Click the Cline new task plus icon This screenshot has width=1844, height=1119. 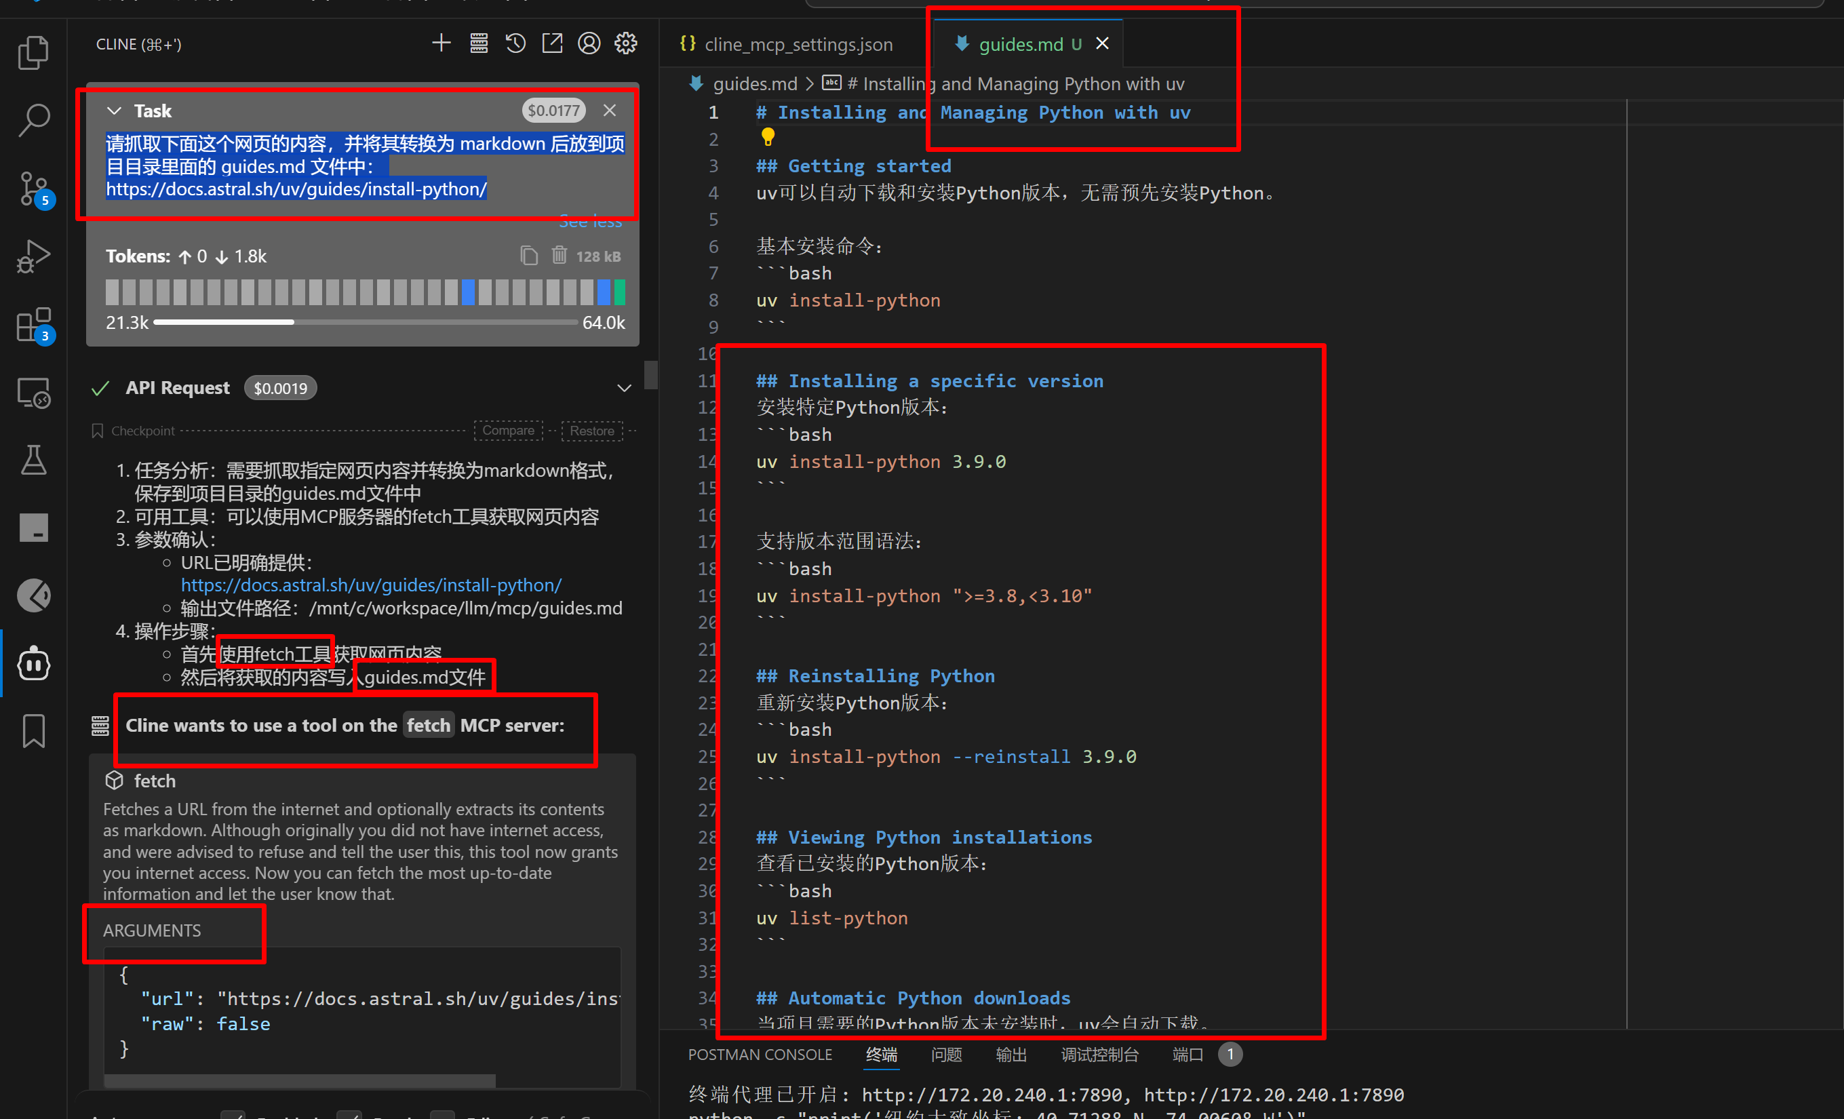(x=442, y=43)
